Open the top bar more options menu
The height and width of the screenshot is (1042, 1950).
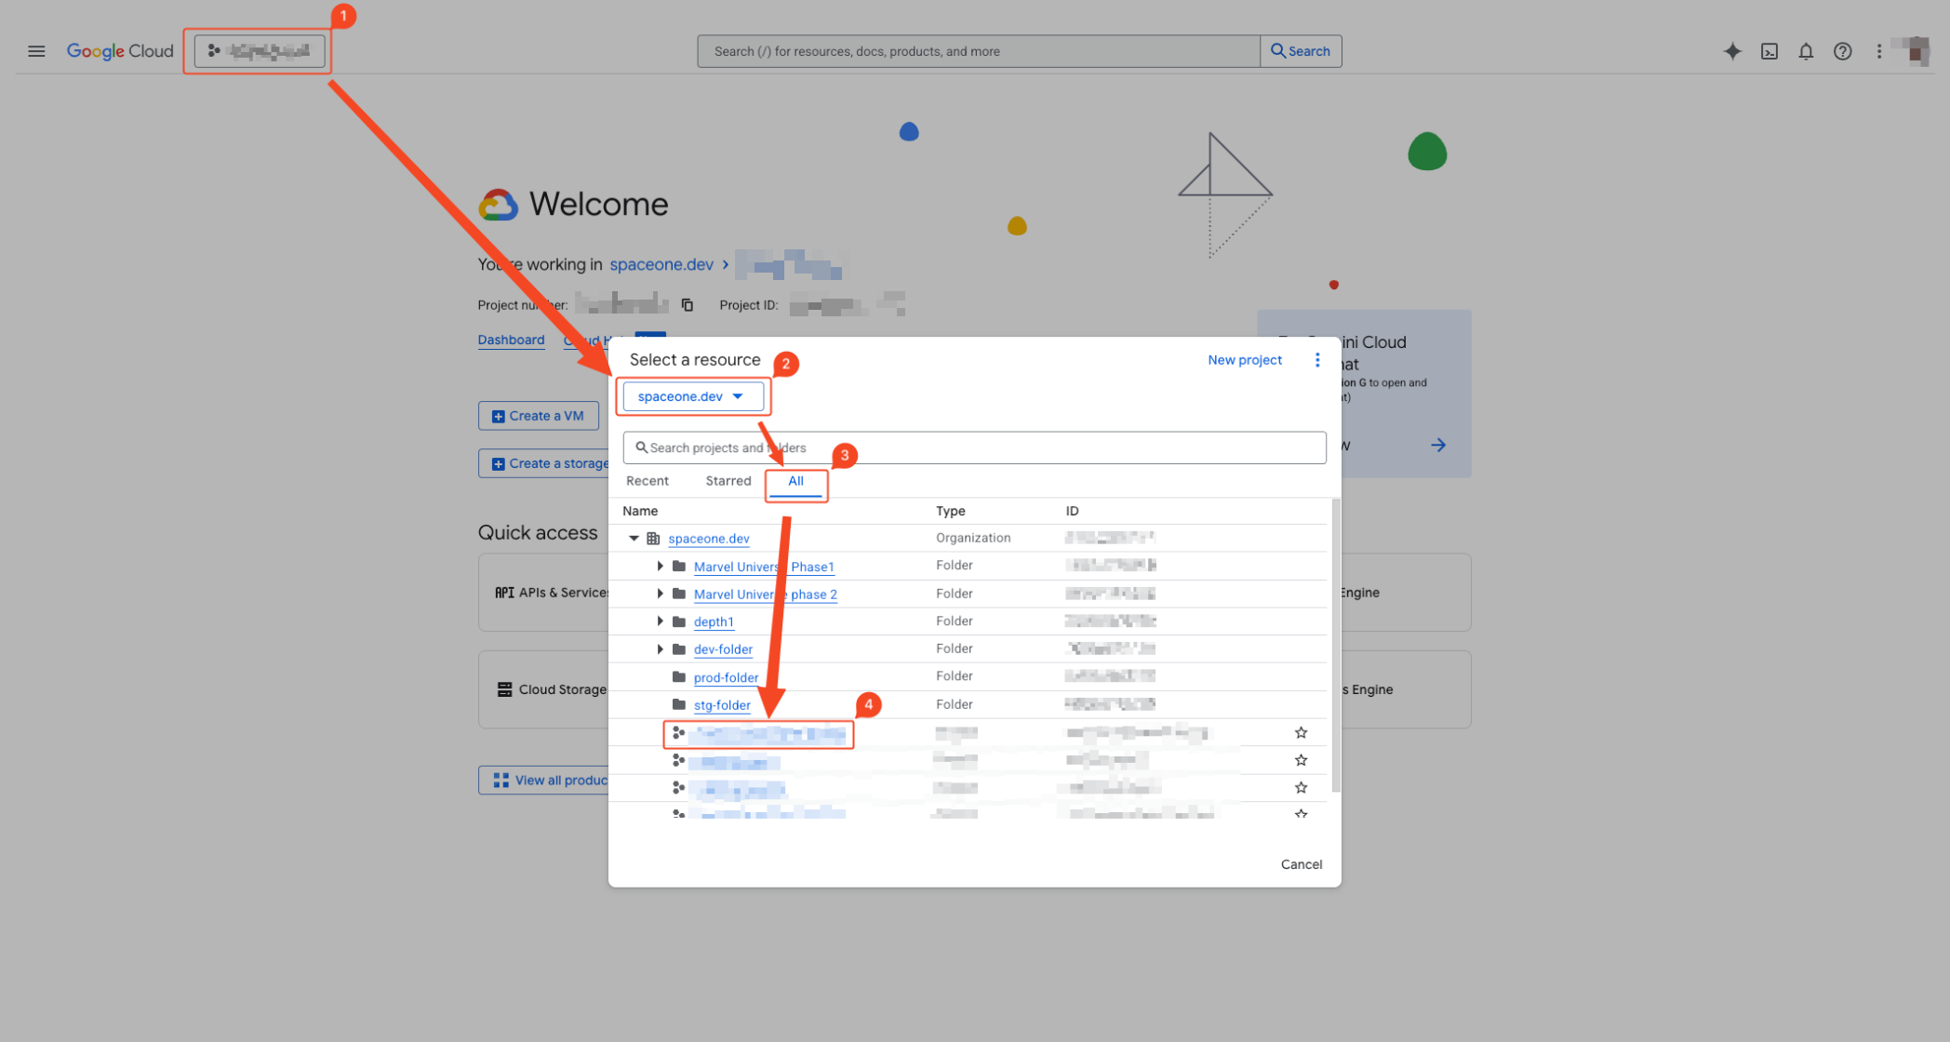(1878, 51)
